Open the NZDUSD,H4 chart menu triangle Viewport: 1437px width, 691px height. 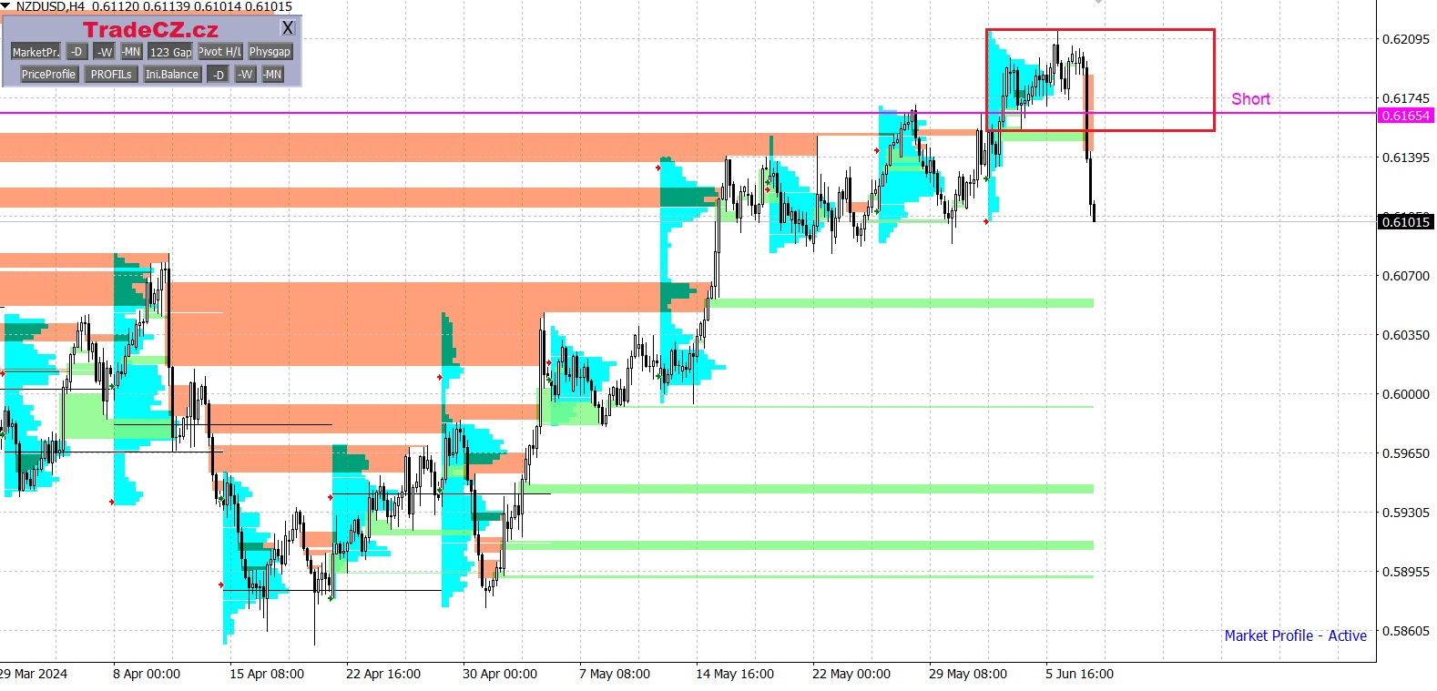point(6,6)
